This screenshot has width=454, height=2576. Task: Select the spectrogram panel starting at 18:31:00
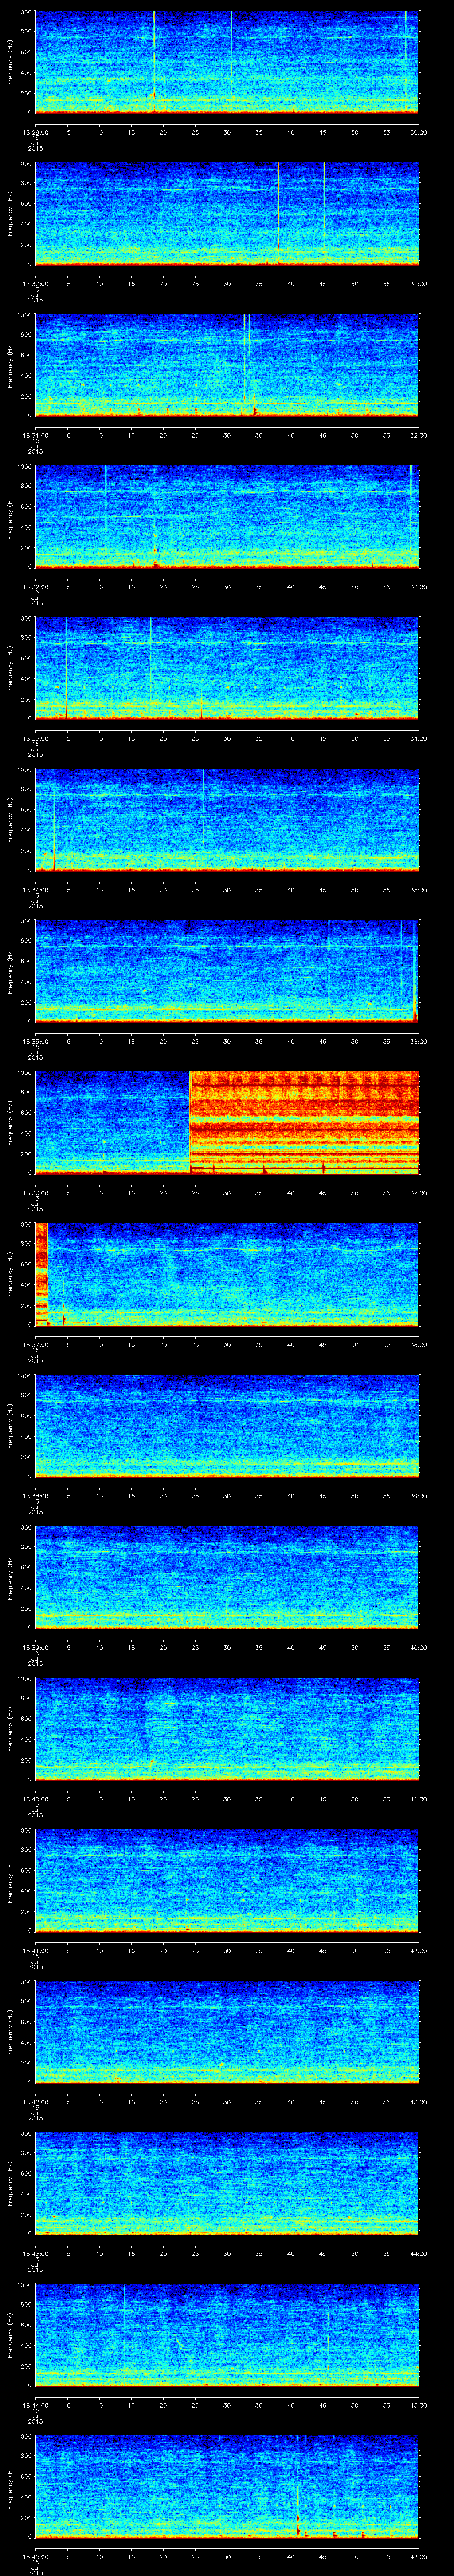227,365
